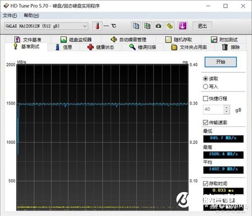Click the HD Tune app title icon
Image resolution: width=252 pixels, height=216 pixels.
pos(6,6)
